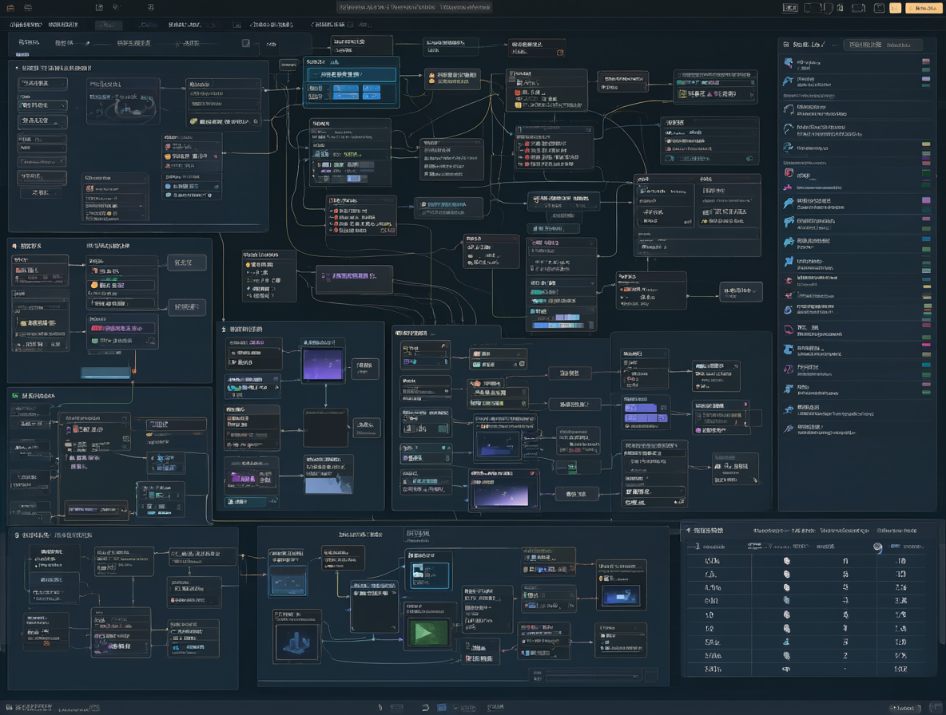The height and width of the screenshot is (715, 946).
Task: Click the horizontal scrollbar at bottom of lower panel
Action: coord(592,677)
